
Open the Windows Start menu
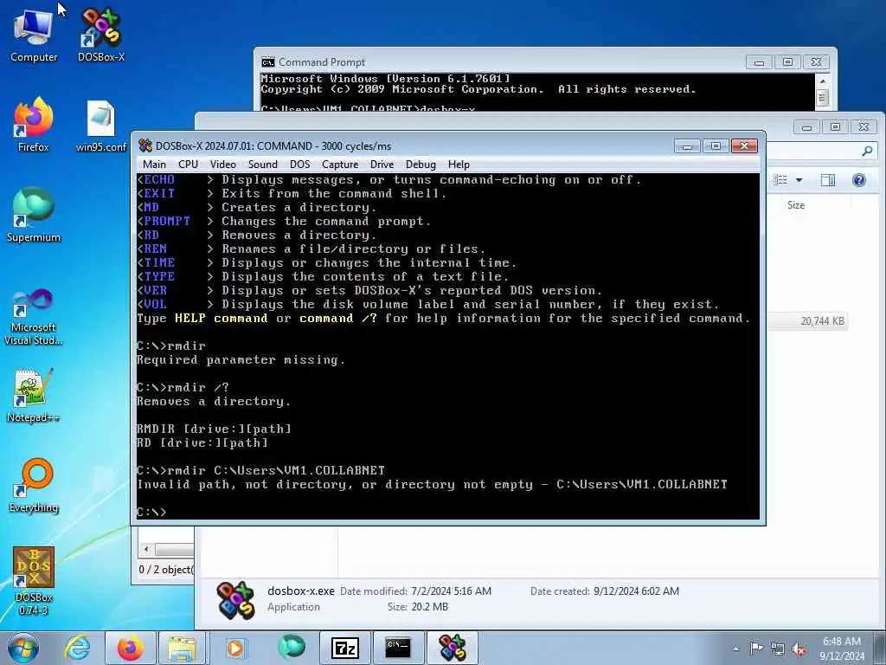coord(23,648)
